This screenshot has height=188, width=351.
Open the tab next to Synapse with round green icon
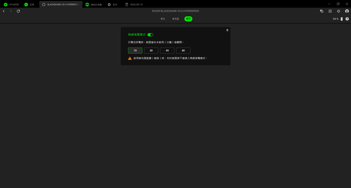[x=29, y=4]
